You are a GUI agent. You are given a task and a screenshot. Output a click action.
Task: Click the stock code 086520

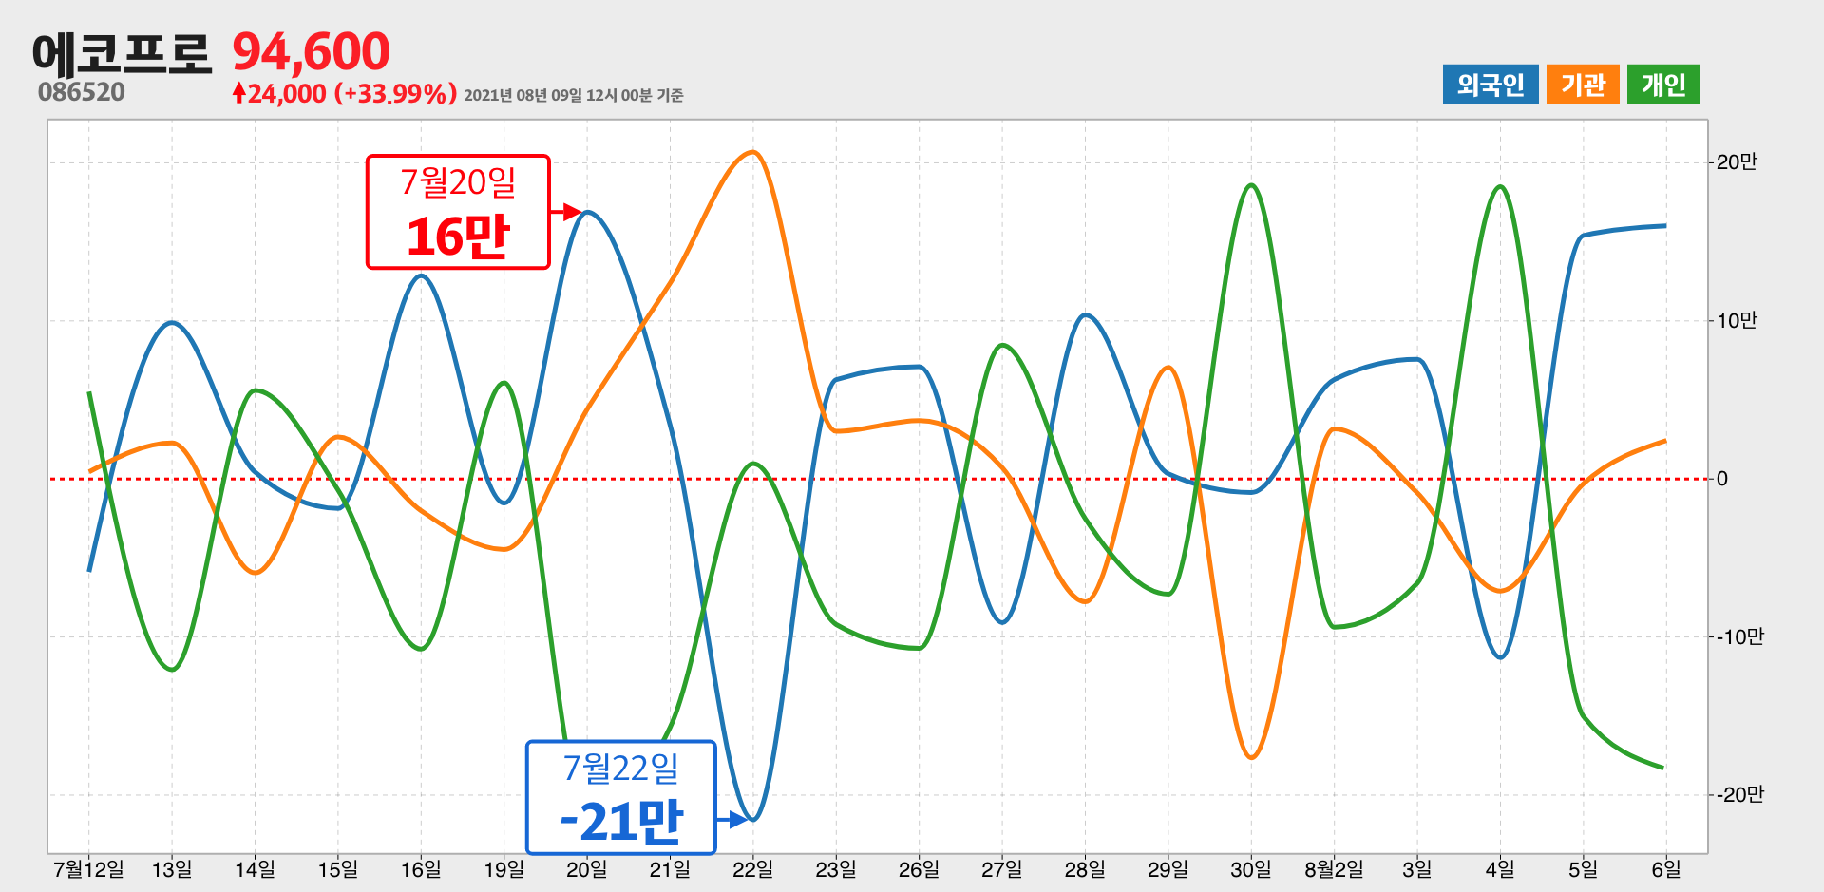tap(82, 92)
